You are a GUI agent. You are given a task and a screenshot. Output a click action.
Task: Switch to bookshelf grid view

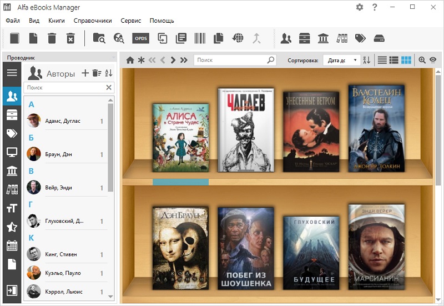point(406,60)
